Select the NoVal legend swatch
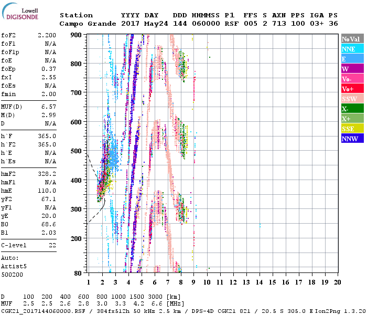Image resolution: width=367 pixels, height=315 pixels. point(351,39)
